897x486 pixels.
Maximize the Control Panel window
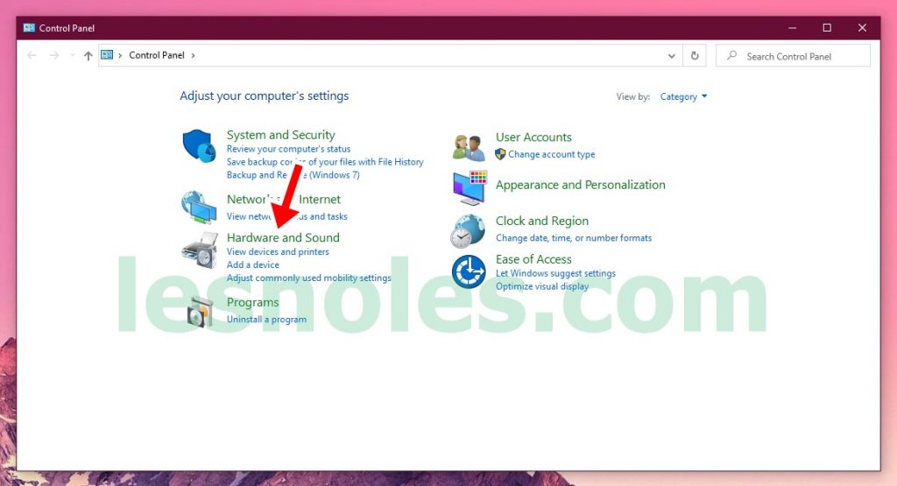pyautogui.click(x=827, y=27)
